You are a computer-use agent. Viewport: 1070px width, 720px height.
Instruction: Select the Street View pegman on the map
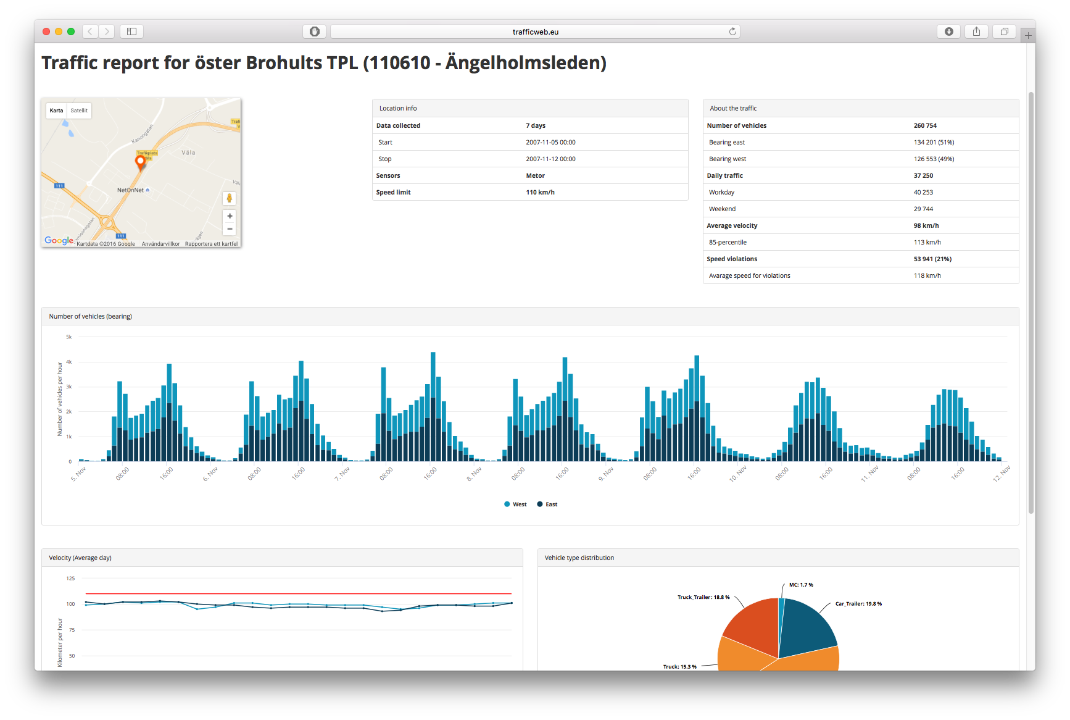(x=229, y=198)
